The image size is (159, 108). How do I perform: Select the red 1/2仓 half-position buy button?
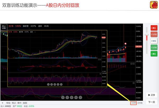(153, 34)
